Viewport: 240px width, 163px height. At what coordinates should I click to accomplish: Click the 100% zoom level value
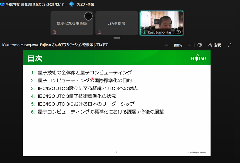pos(178,45)
